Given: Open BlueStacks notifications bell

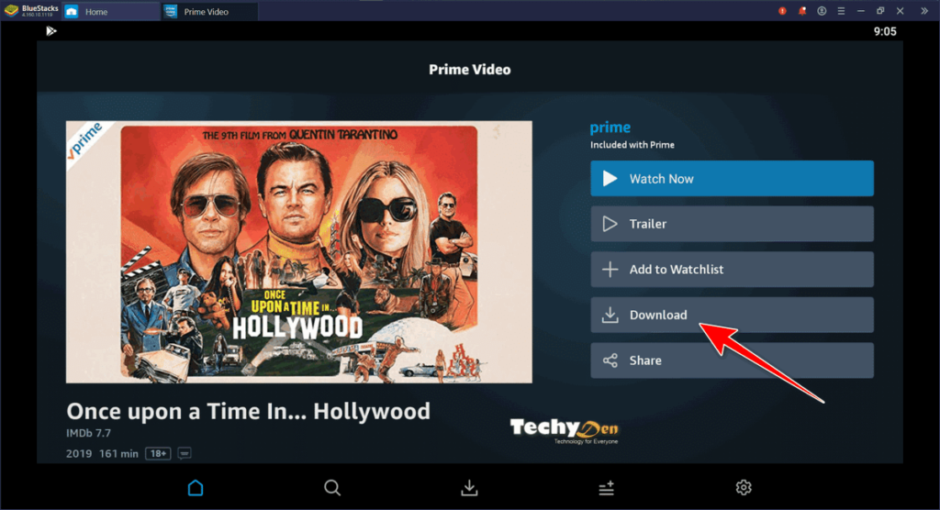Looking at the screenshot, I should click(802, 11).
